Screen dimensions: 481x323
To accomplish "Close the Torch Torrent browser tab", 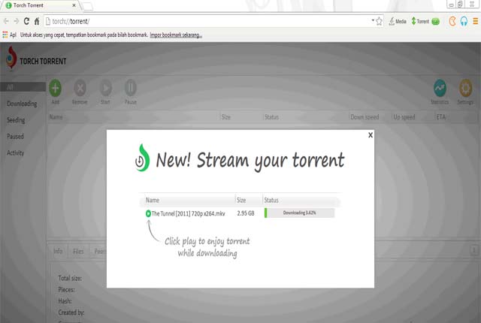I will (74, 5).
